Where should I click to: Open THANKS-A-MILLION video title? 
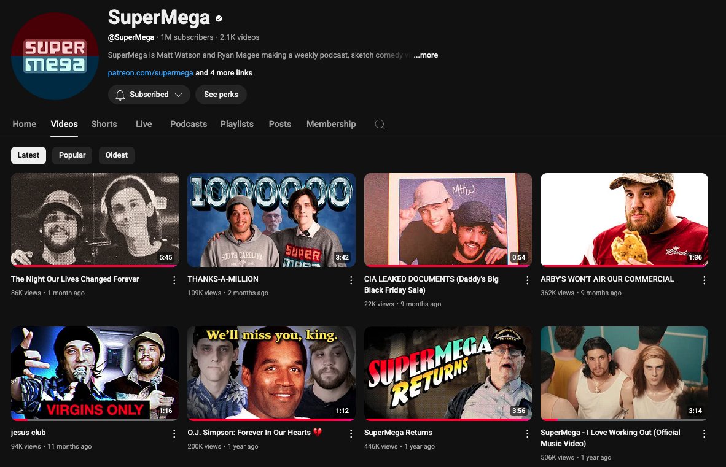click(223, 279)
